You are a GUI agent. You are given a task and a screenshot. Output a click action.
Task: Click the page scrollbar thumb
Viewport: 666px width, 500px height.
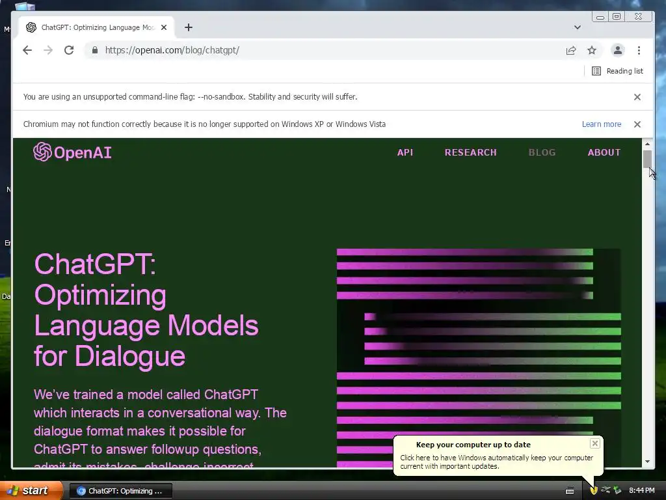click(647, 159)
